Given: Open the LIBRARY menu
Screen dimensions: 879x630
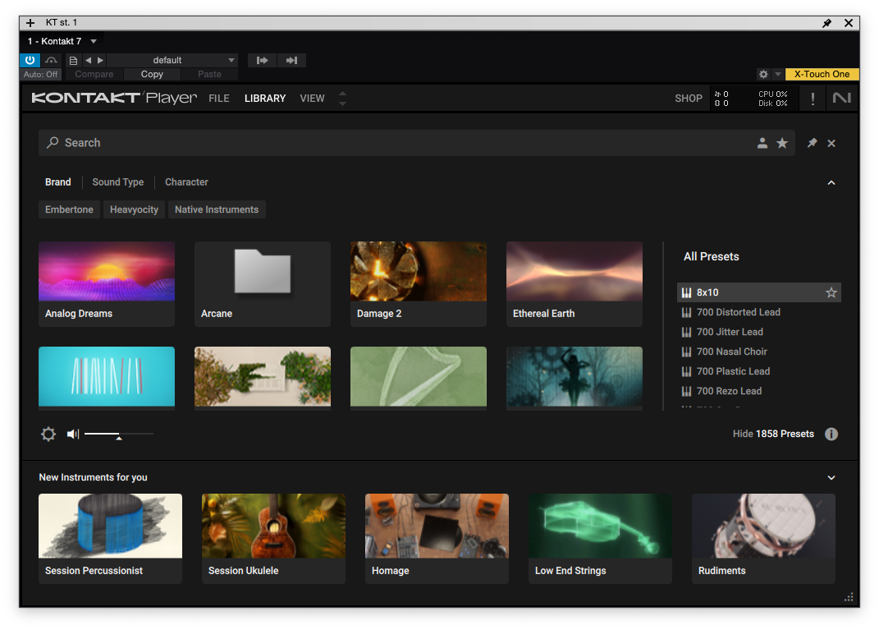Looking at the screenshot, I should click(x=264, y=99).
